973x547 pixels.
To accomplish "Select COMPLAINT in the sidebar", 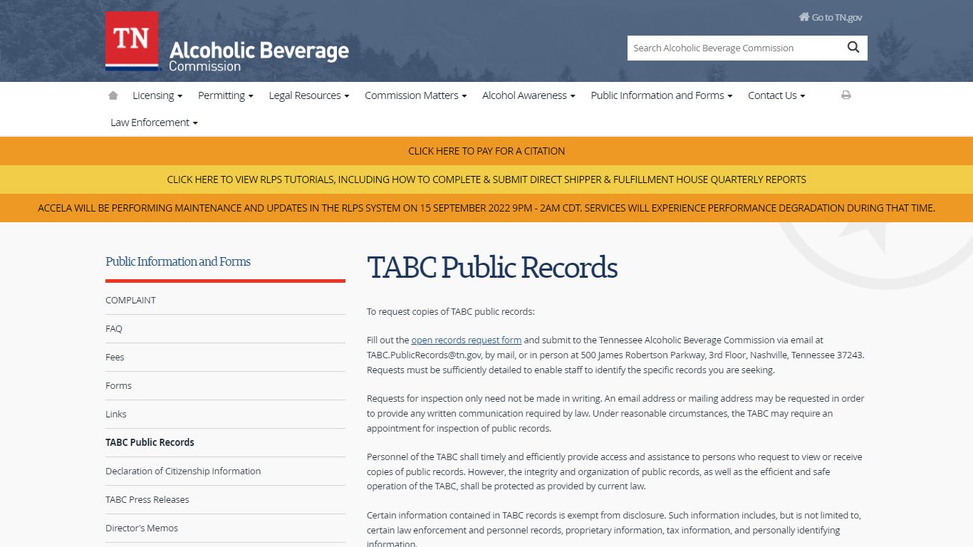I will click(225, 300).
